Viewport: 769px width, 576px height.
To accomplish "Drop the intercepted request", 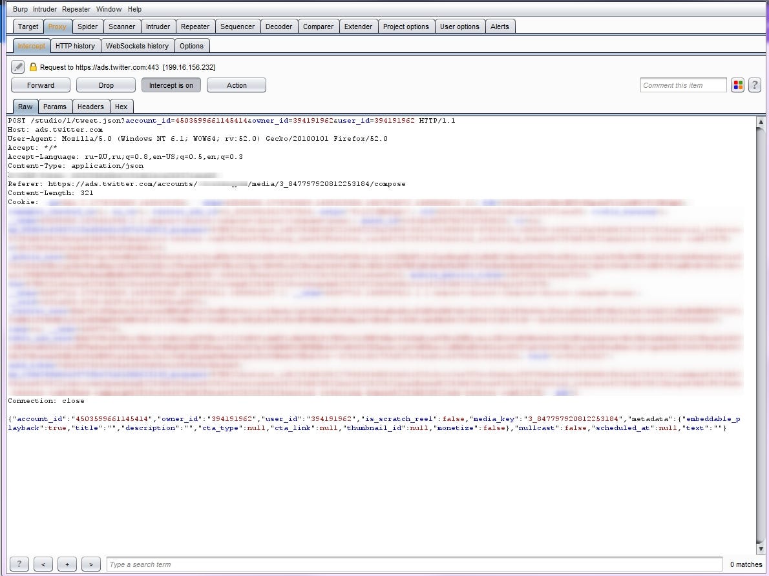I will pos(106,85).
